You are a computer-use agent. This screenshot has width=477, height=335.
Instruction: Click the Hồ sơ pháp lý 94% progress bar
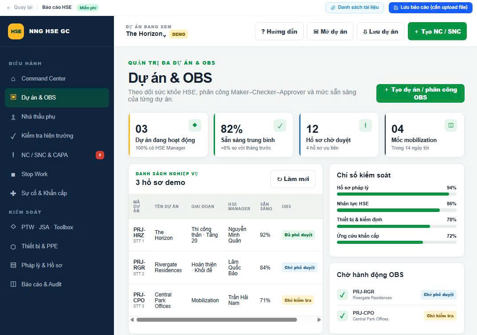(396, 194)
